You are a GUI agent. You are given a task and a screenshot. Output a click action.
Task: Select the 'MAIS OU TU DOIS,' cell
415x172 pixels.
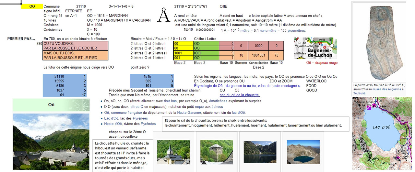(x=75, y=53)
